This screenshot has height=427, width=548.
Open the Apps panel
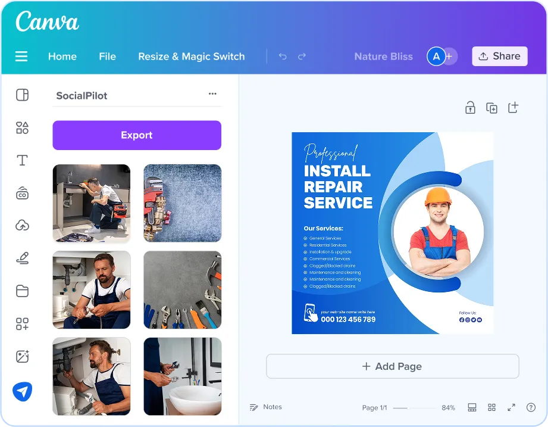22,323
